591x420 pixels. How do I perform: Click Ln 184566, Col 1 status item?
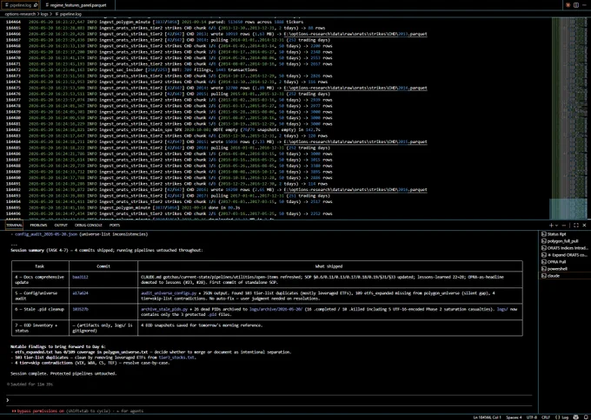(x=488, y=417)
